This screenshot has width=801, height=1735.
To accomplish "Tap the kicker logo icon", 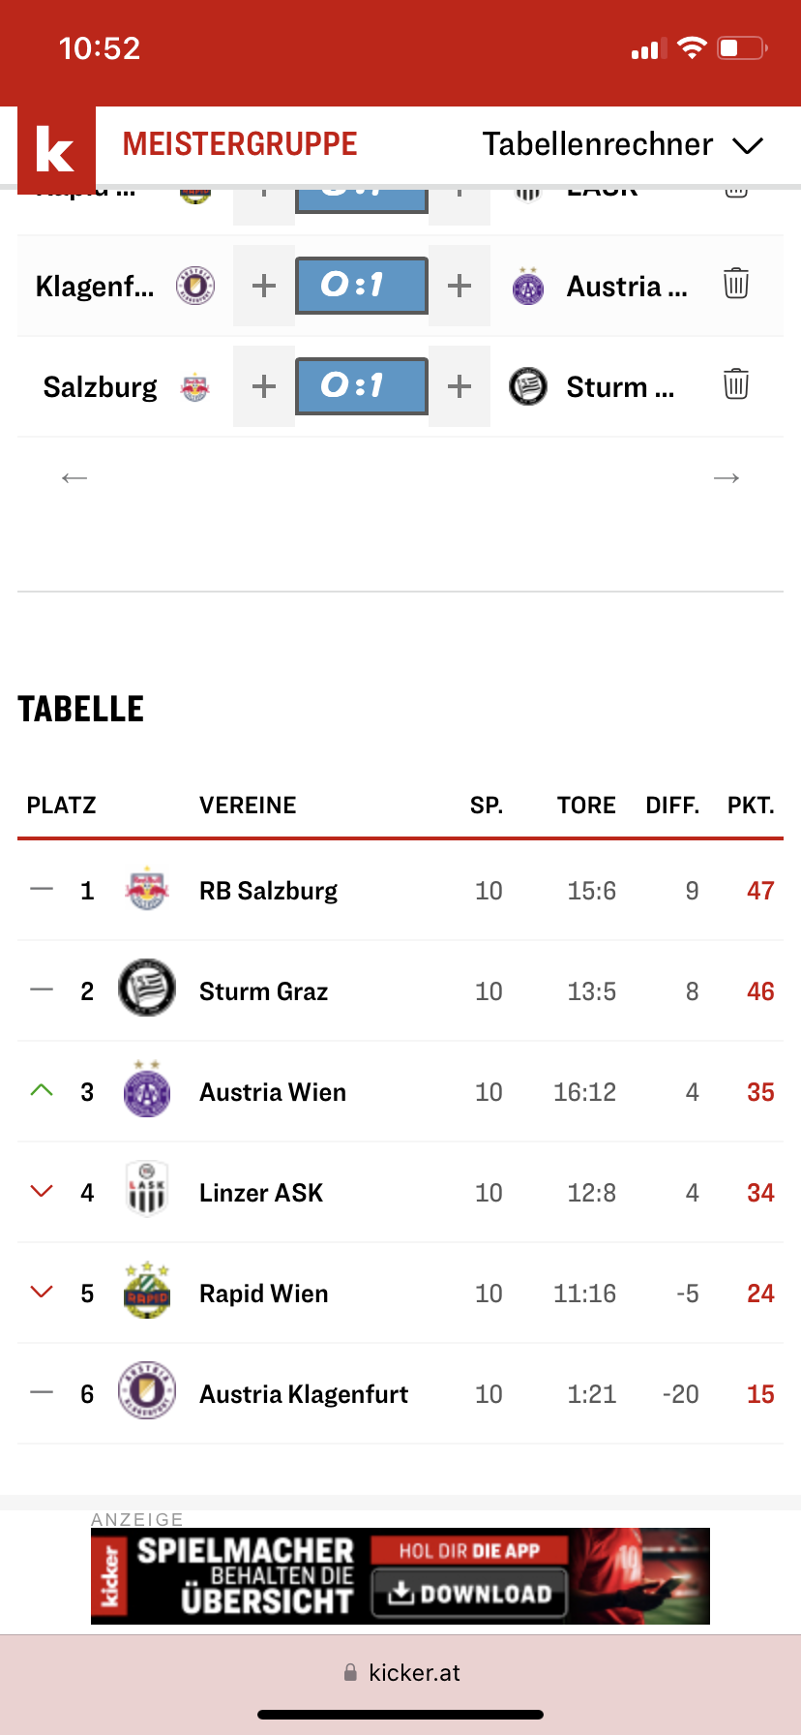I will [56, 149].
